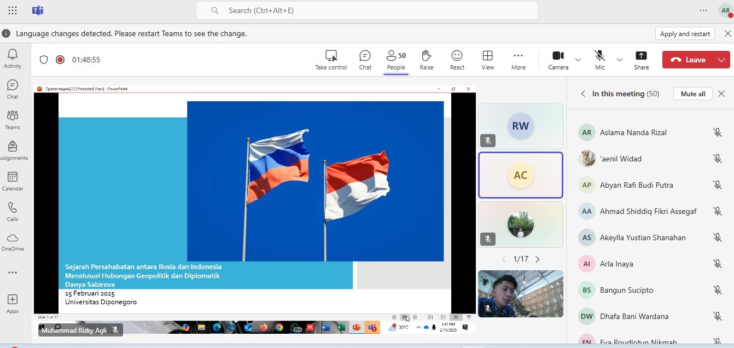Expand the Camera options dropdown arrow

pos(578,60)
